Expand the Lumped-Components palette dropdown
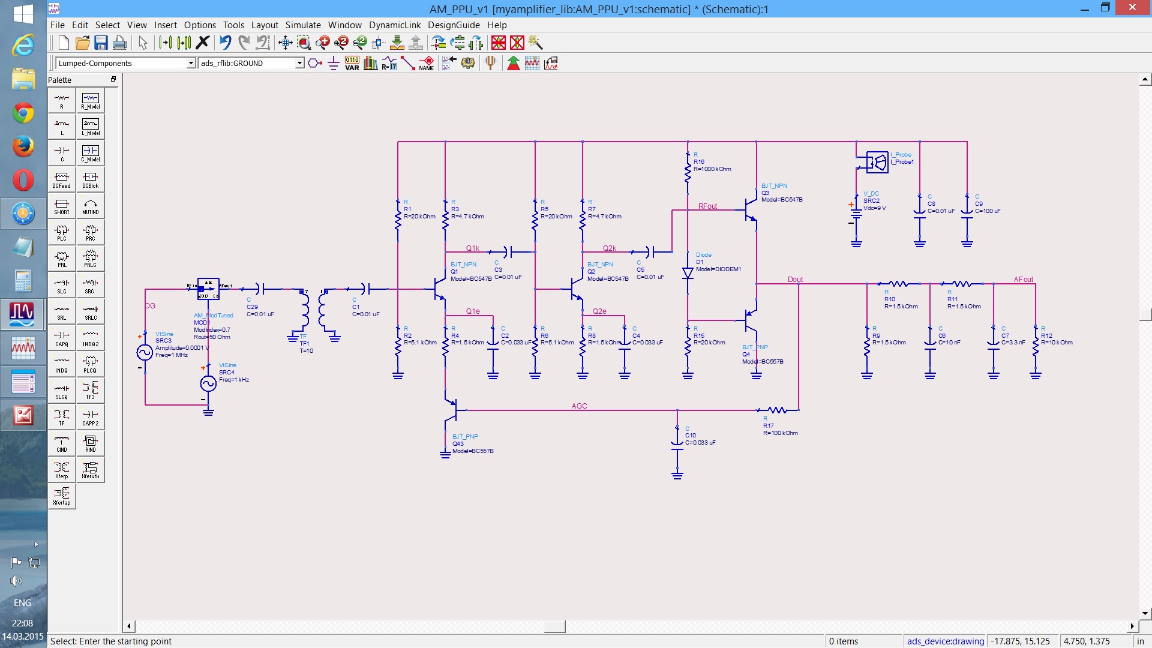Screen dimensions: 1152x648 pyautogui.click(x=191, y=63)
